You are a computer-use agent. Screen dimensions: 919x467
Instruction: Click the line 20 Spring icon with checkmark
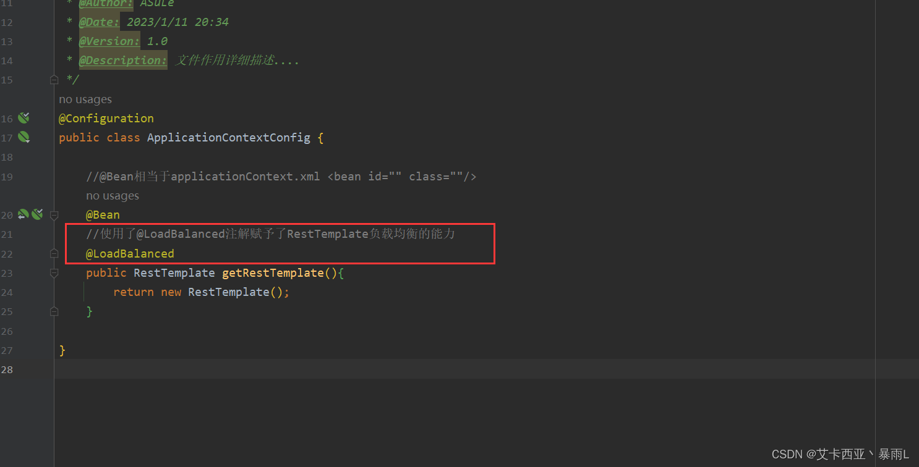[37, 214]
